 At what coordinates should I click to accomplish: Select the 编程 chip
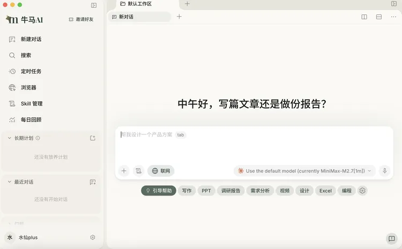click(347, 191)
